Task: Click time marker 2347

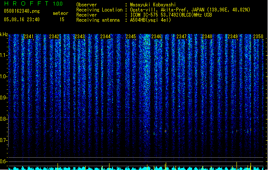Action: [x=182, y=37]
